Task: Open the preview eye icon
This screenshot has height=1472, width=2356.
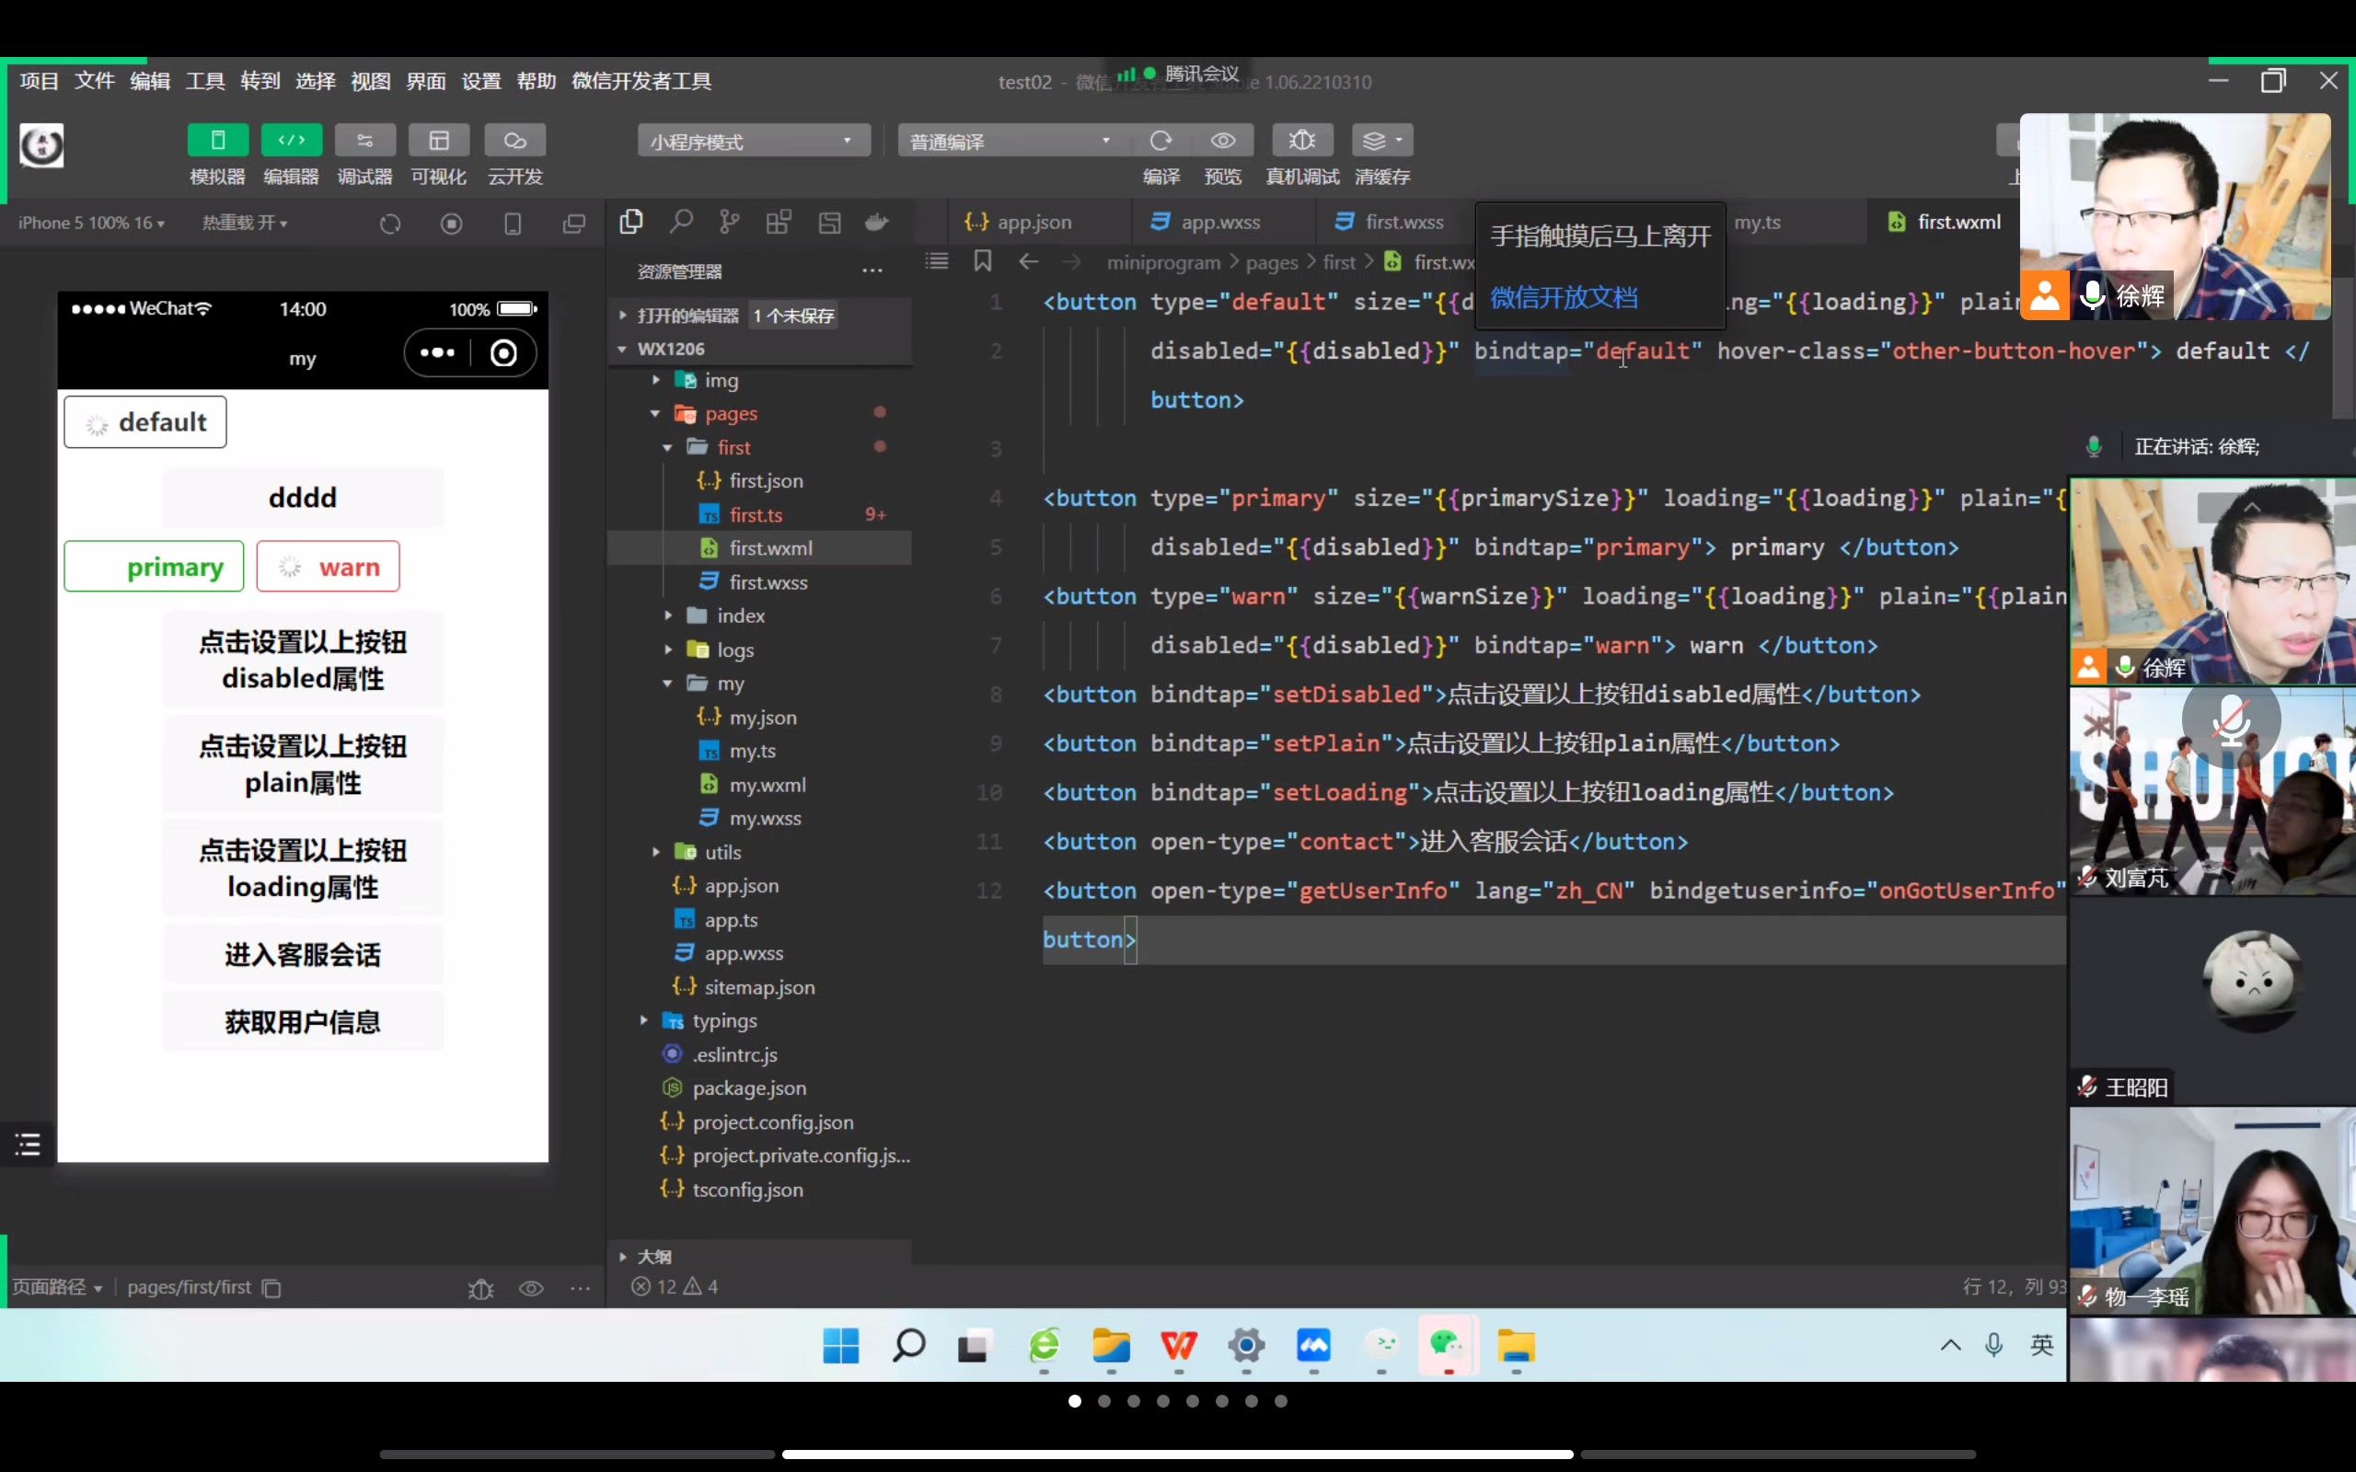Action: click(x=1223, y=141)
